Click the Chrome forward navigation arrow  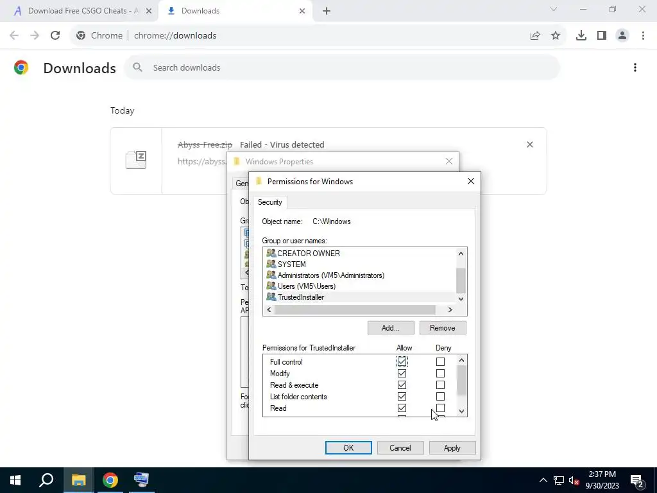click(35, 36)
